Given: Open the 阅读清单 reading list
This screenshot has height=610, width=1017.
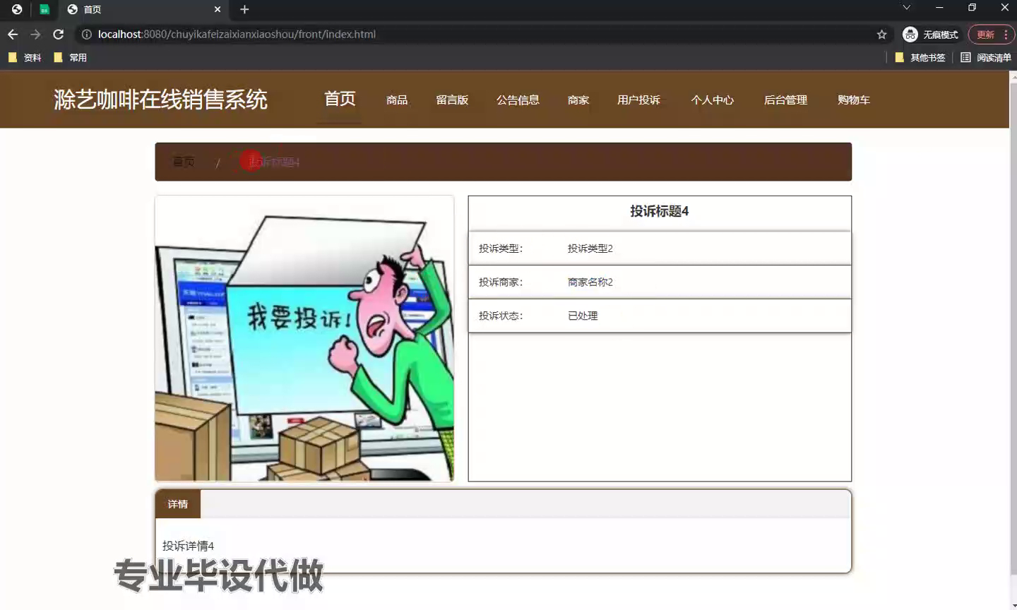Looking at the screenshot, I should pyautogui.click(x=986, y=58).
